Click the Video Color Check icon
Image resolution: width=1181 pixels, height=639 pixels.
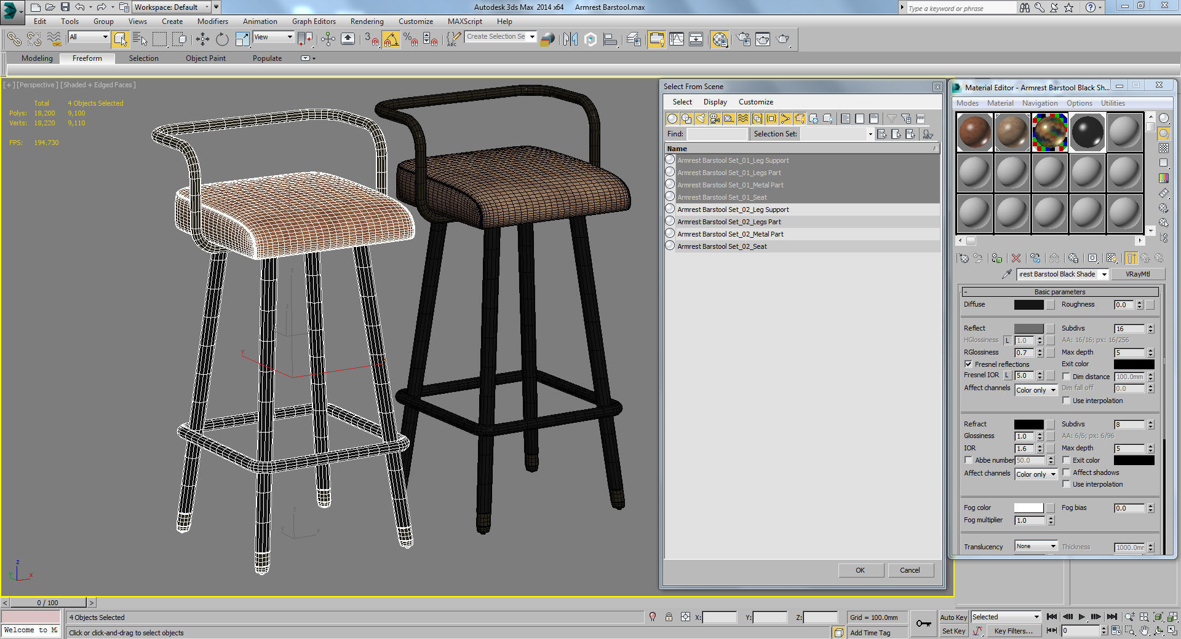1164,178
